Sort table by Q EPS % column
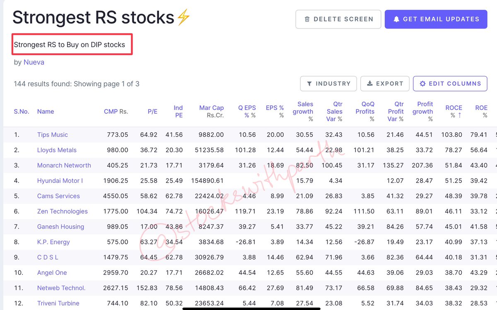The width and height of the screenshot is (497, 310). pyautogui.click(x=247, y=112)
